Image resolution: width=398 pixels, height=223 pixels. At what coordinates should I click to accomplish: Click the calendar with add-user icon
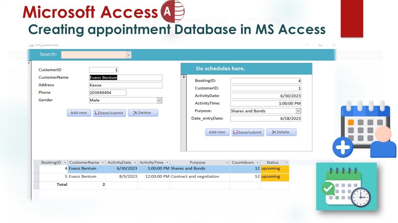coord(364,129)
